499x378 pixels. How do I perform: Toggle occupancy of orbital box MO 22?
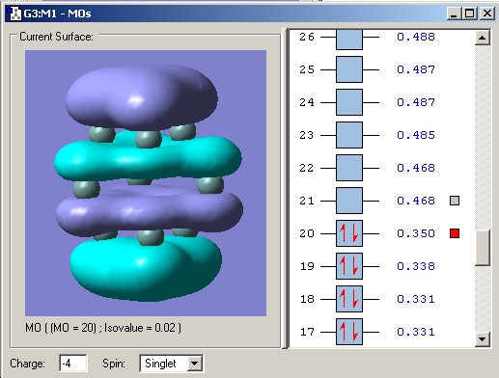349,168
